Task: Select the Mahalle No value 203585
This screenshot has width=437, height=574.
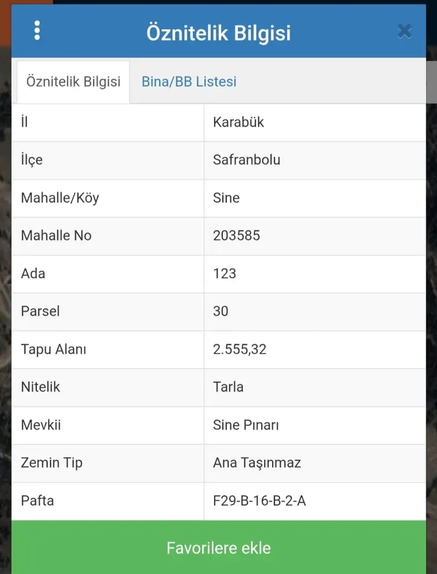Action: click(236, 235)
